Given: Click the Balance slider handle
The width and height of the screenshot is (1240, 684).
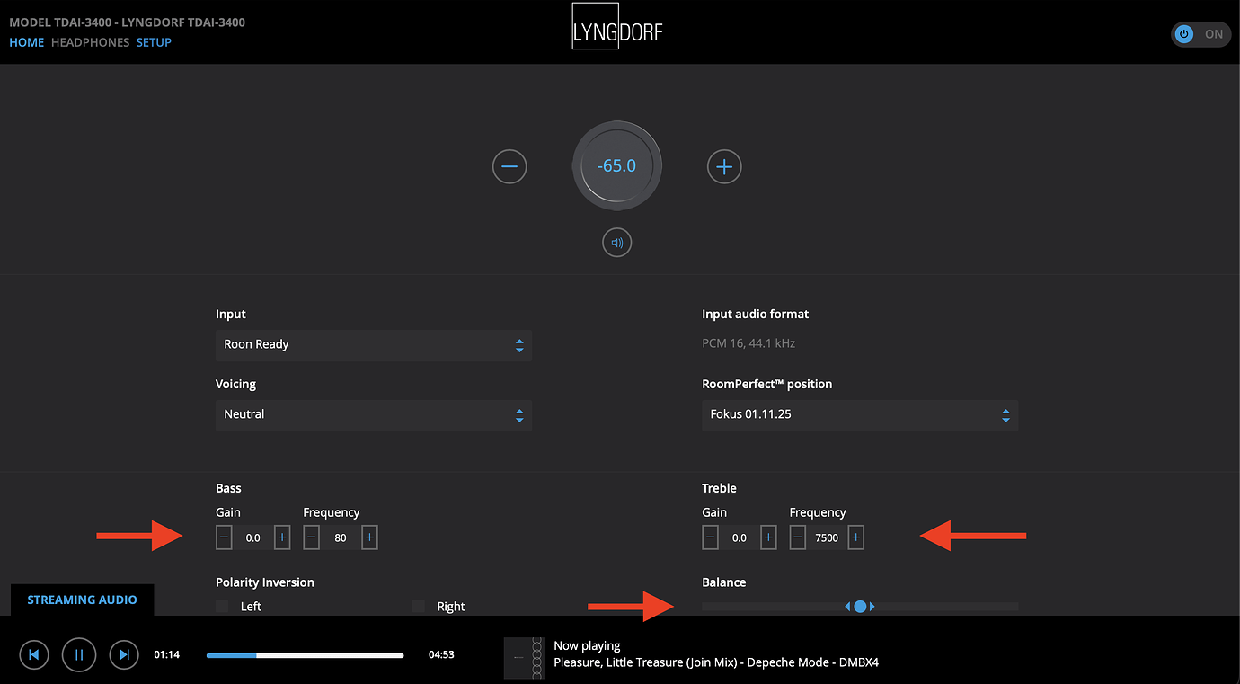Looking at the screenshot, I should (860, 607).
